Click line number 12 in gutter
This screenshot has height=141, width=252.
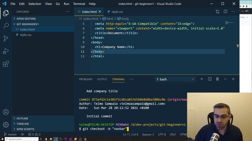point(82,56)
